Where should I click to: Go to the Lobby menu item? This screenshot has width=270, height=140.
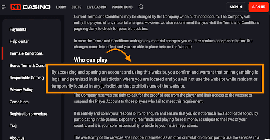click(61, 7)
